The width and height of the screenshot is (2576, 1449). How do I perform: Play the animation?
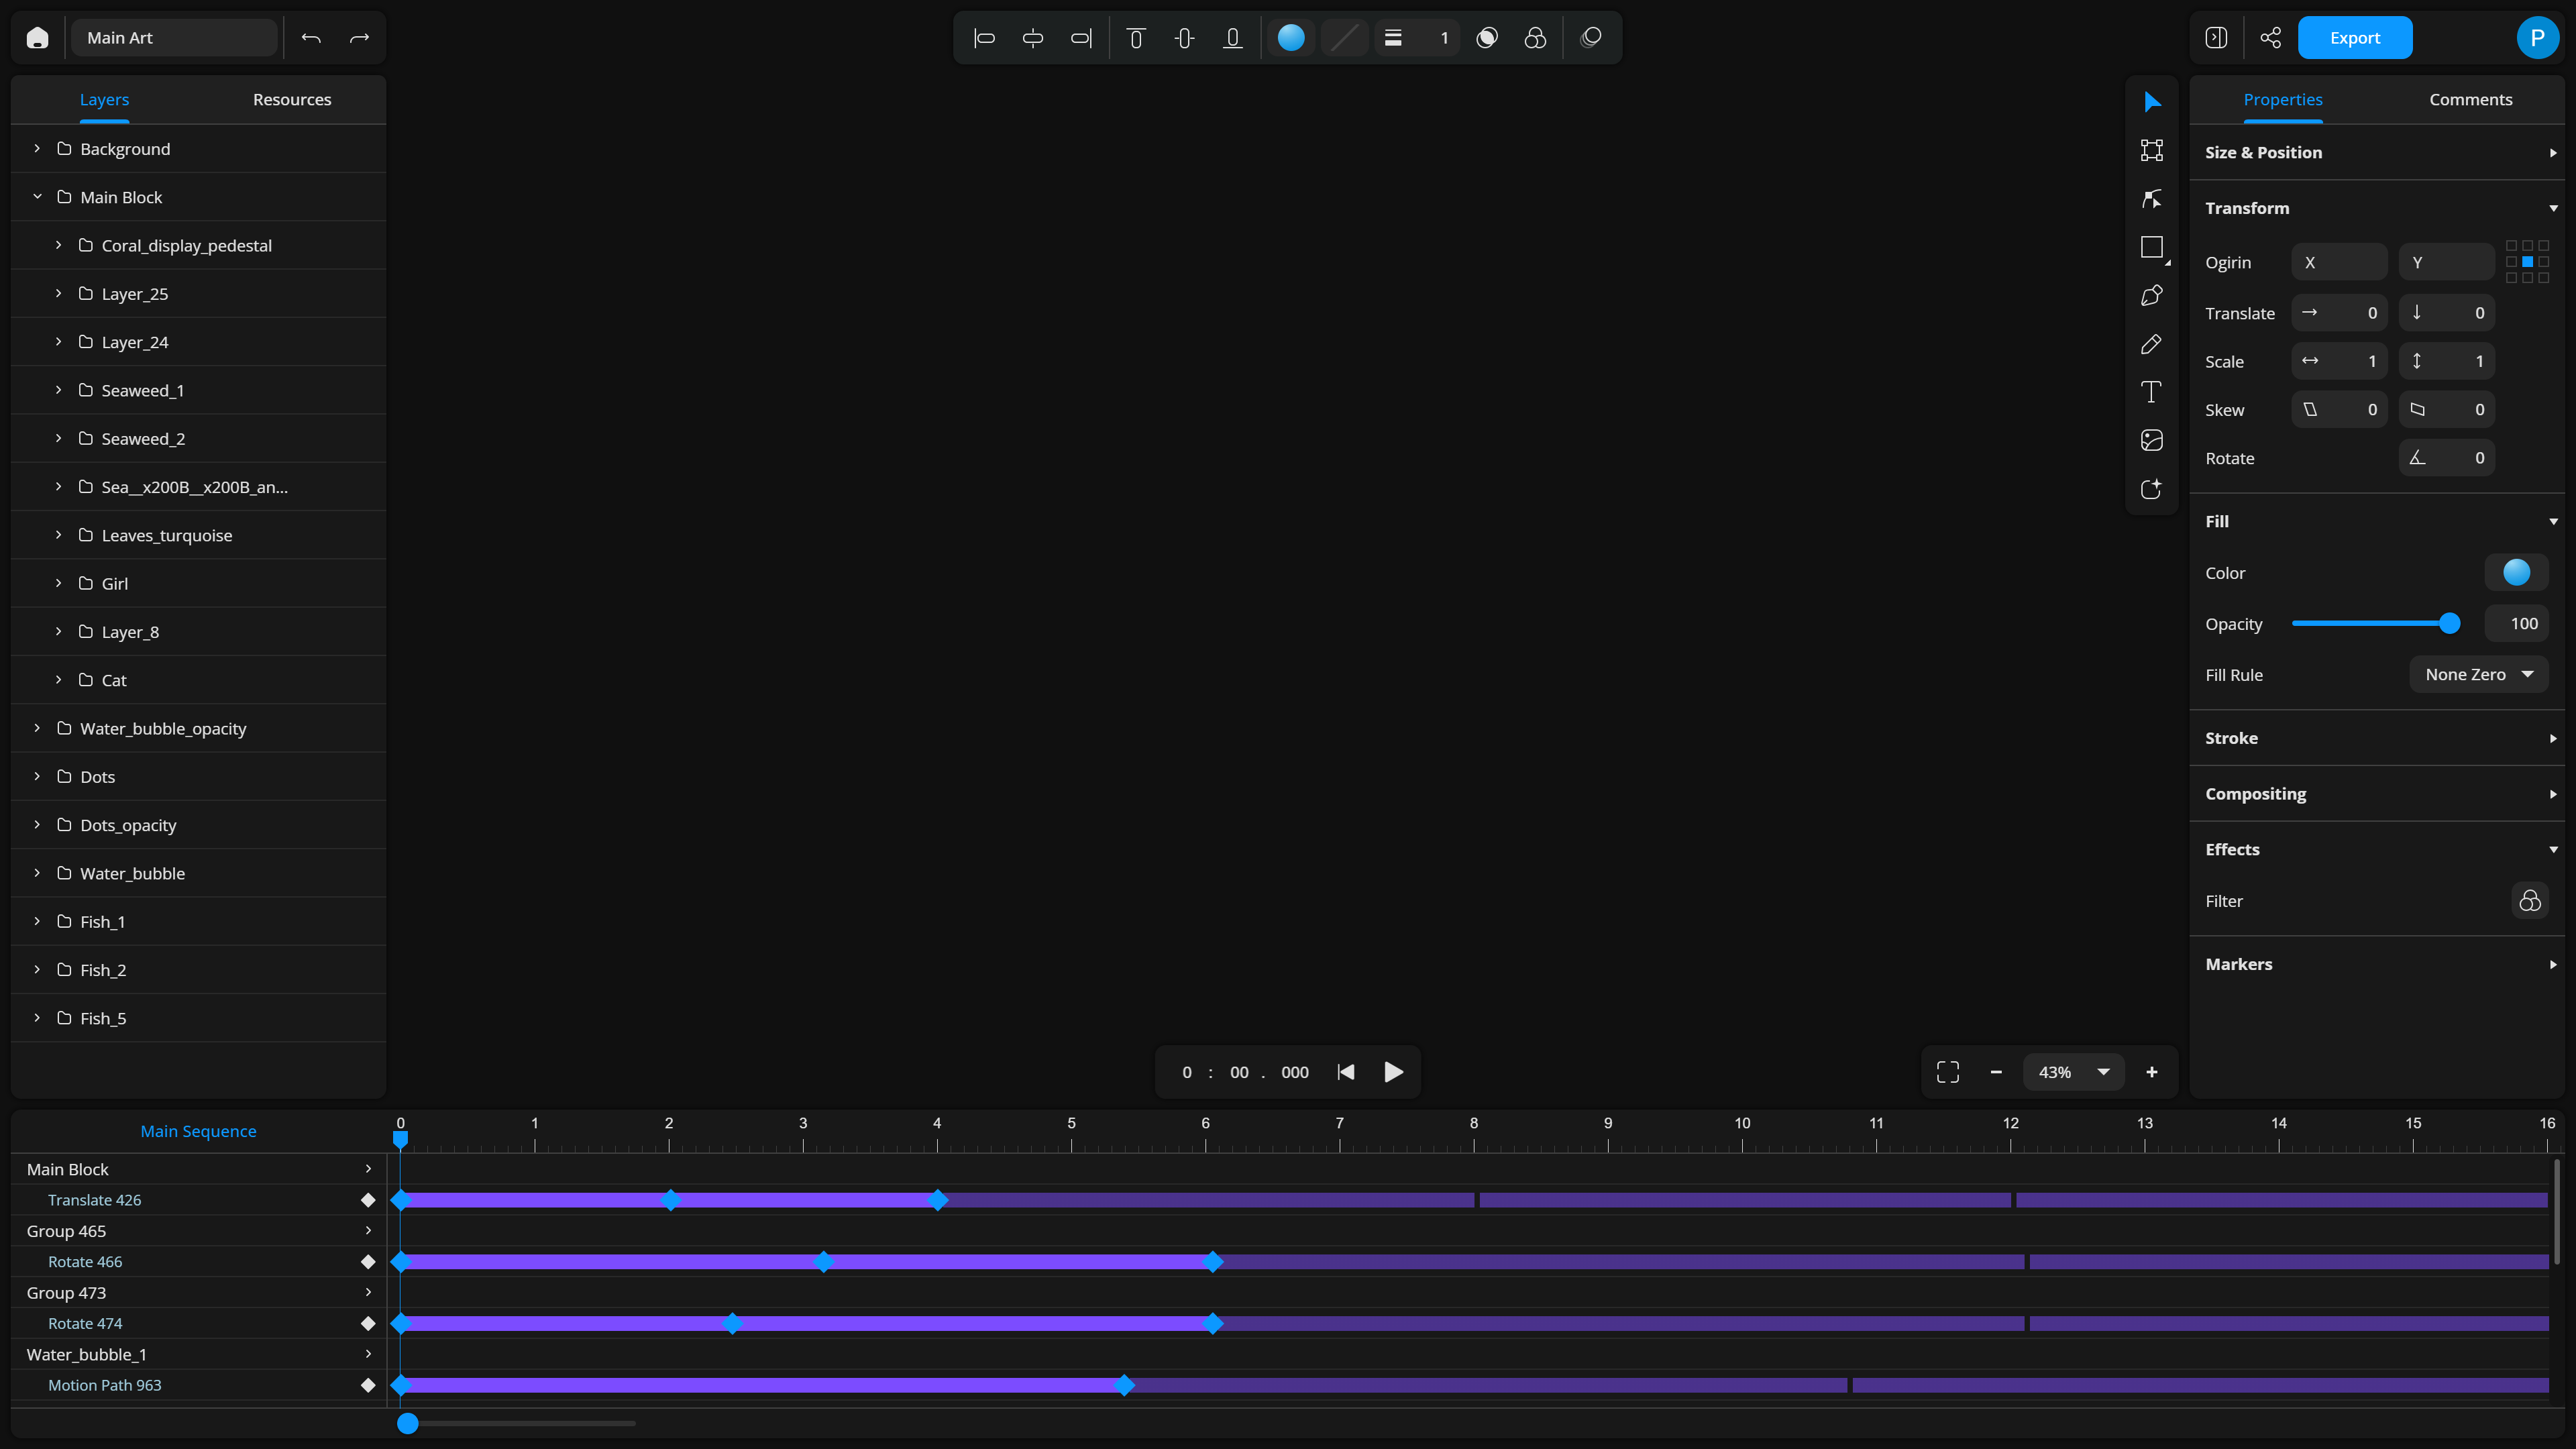(1393, 1072)
